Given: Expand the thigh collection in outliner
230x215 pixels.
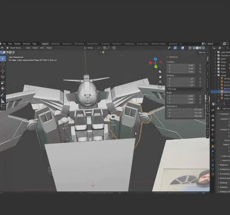Looking at the screenshot, I should pyautogui.click(x=215, y=65).
